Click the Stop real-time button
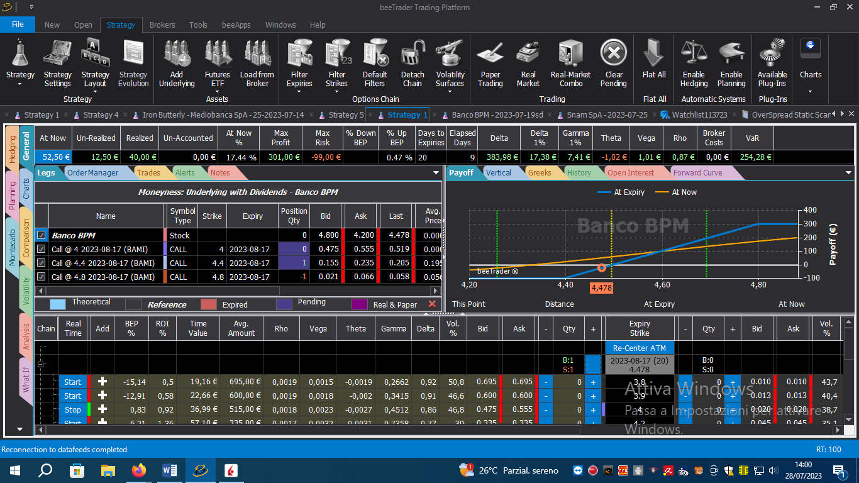 point(73,409)
